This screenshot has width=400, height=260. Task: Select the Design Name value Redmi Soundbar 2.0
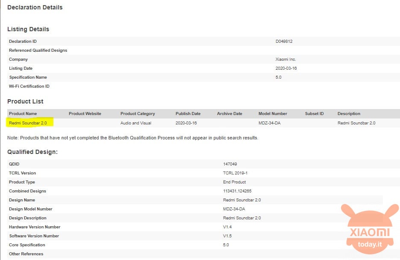(x=242, y=200)
